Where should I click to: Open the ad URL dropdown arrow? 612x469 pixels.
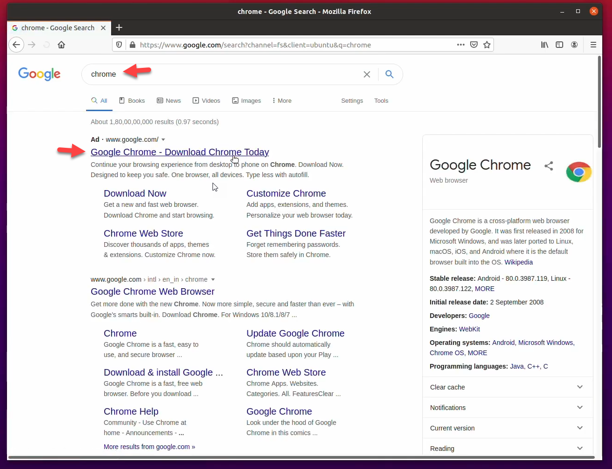tap(163, 140)
